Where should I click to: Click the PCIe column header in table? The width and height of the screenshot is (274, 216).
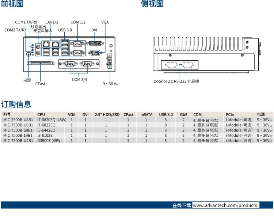coord(230,114)
